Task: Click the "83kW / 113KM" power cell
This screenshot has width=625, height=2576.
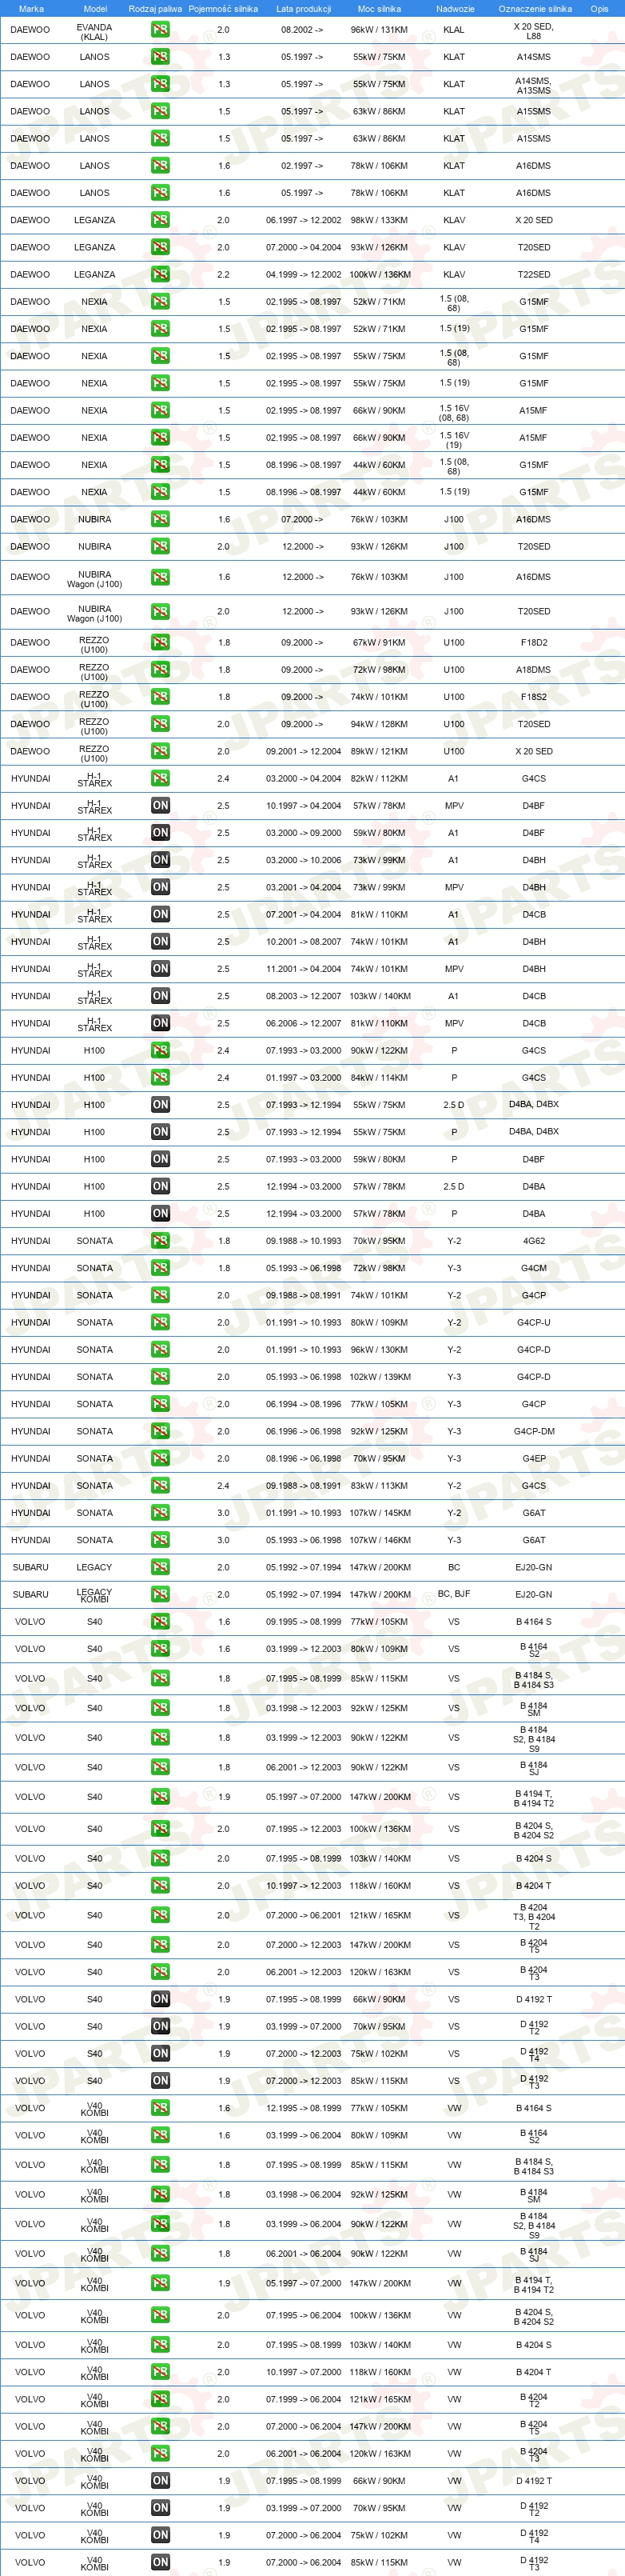Action: [x=380, y=1486]
